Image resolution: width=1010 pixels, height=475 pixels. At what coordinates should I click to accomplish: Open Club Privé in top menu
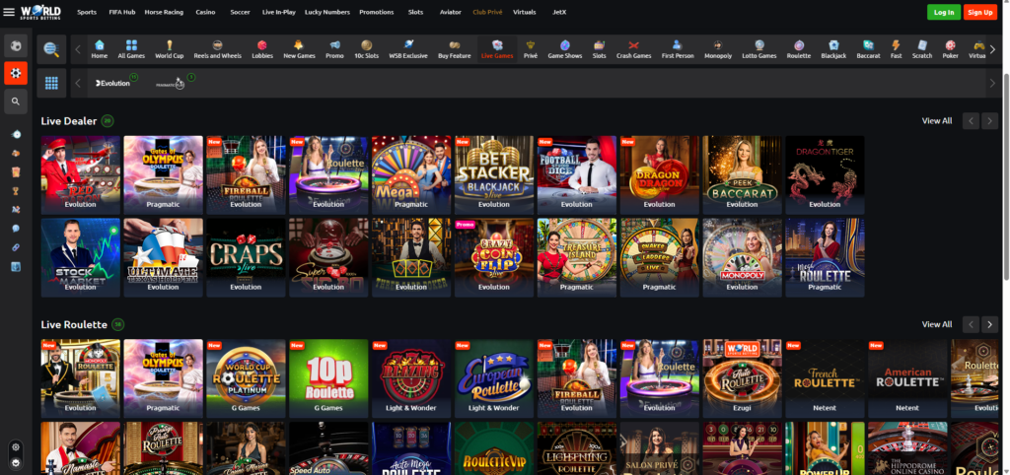click(x=487, y=12)
